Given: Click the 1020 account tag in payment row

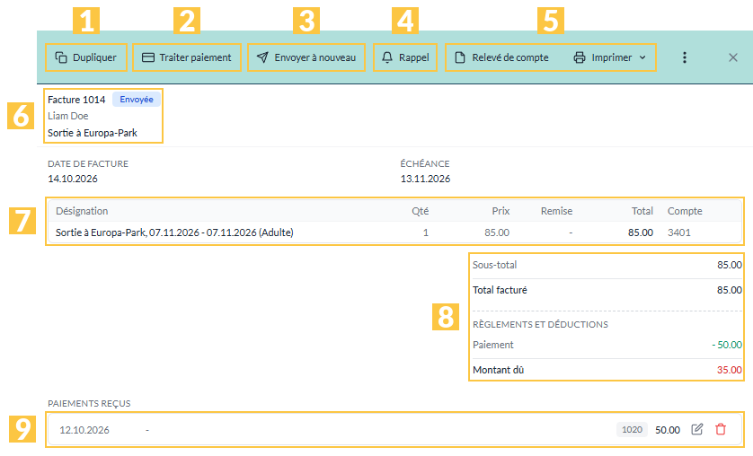Looking at the screenshot, I should click(632, 429).
